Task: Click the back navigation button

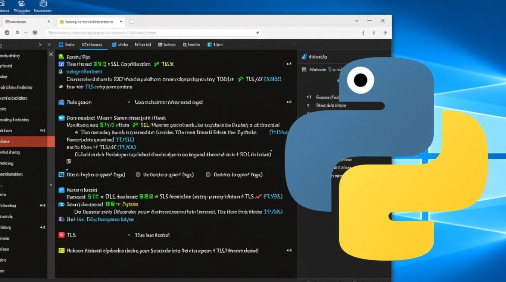Action: [x=6, y=32]
